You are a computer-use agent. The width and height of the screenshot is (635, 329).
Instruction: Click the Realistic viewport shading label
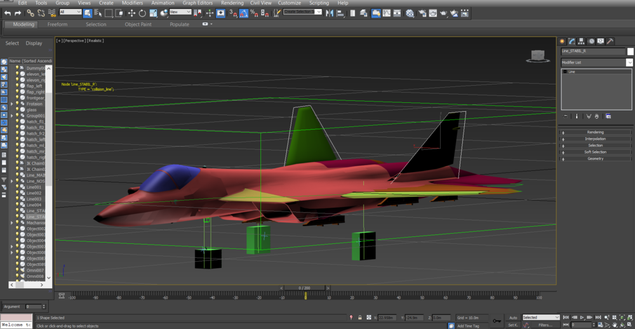pyautogui.click(x=95, y=41)
